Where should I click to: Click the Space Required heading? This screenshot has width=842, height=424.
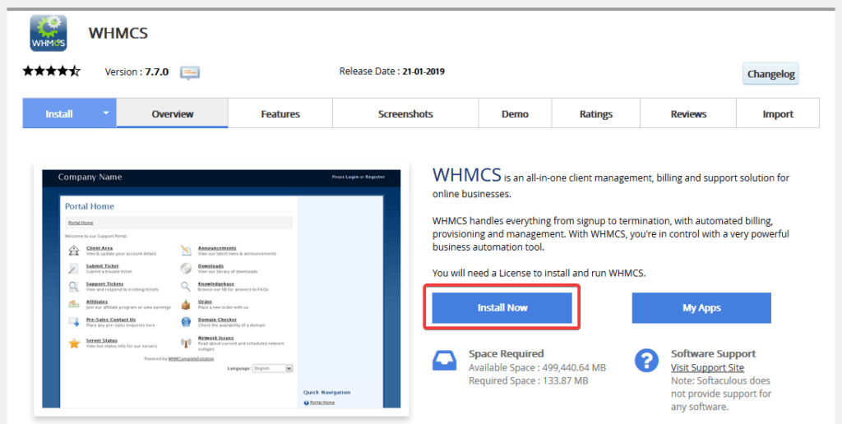click(507, 353)
